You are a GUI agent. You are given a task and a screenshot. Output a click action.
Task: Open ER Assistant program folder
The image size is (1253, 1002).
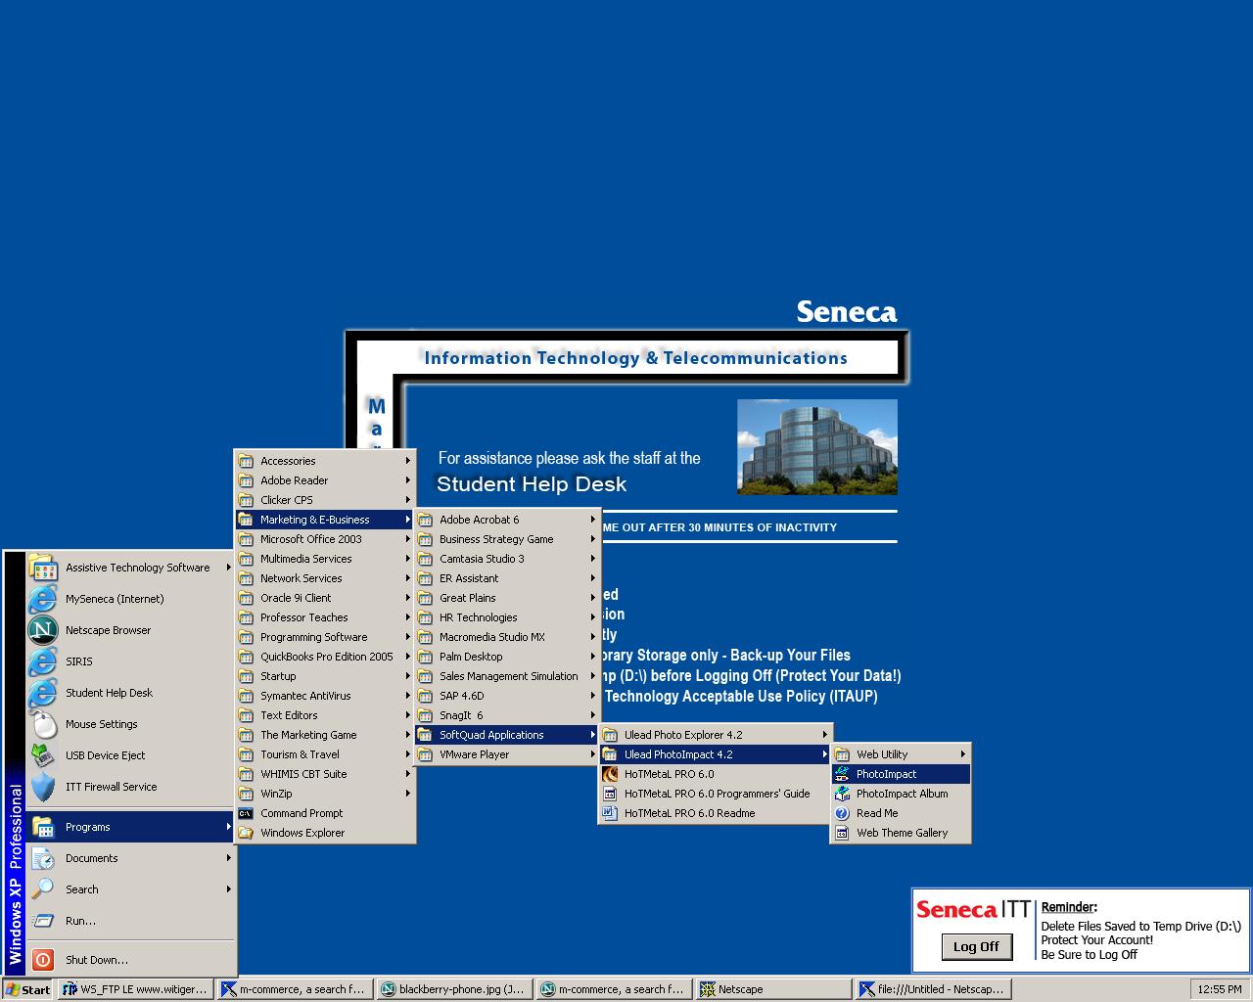pos(507,578)
